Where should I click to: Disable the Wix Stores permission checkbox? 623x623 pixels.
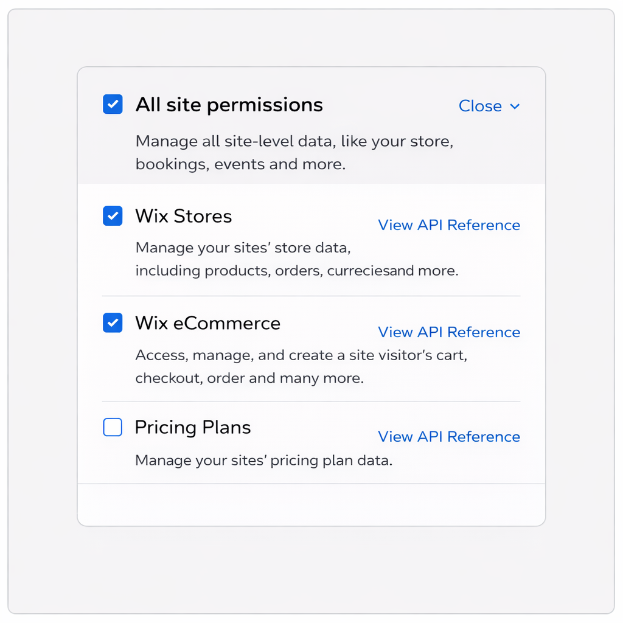click(113, 216)
